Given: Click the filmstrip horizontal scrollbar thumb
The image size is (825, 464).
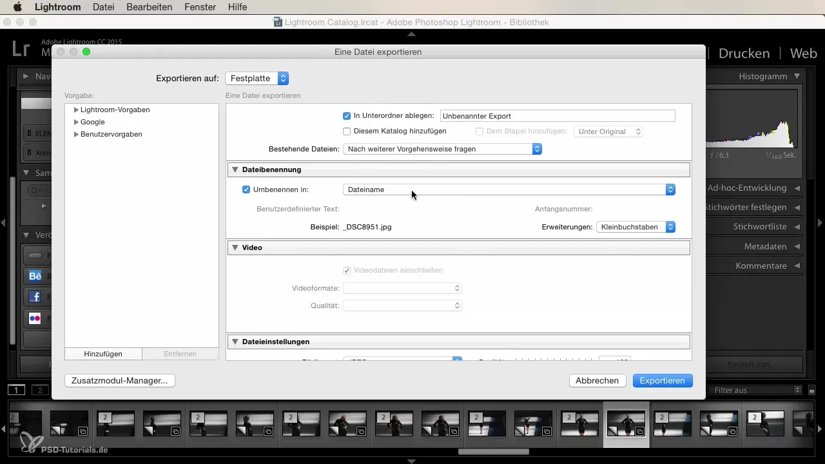Looking at the screenshot, I should click(493, 452).
